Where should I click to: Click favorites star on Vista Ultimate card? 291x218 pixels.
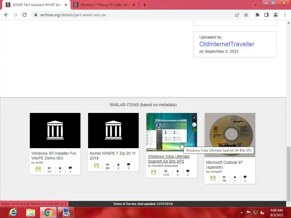tap(178, 171)
